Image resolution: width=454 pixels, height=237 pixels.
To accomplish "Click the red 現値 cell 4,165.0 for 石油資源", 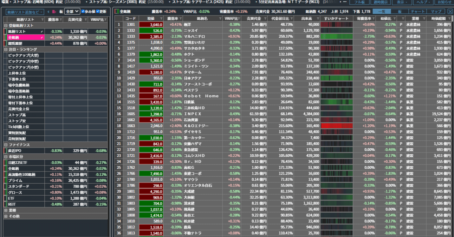I will click(x=151, y=120).
